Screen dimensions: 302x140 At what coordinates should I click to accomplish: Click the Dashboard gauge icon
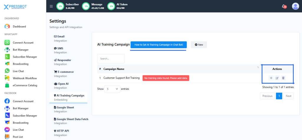click(7, 26)
